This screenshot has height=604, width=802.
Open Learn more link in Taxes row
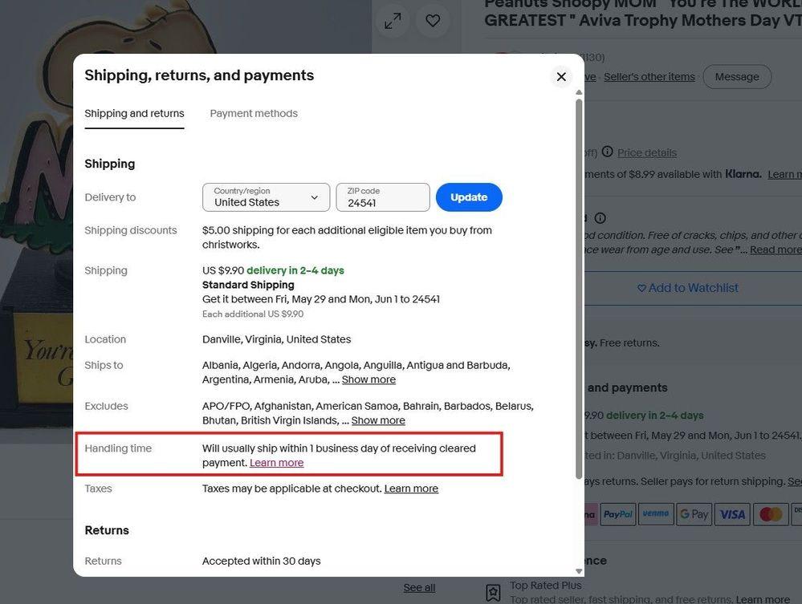[x=411, y=488]
